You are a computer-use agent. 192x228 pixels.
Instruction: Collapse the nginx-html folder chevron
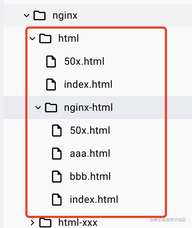point(38,108)
